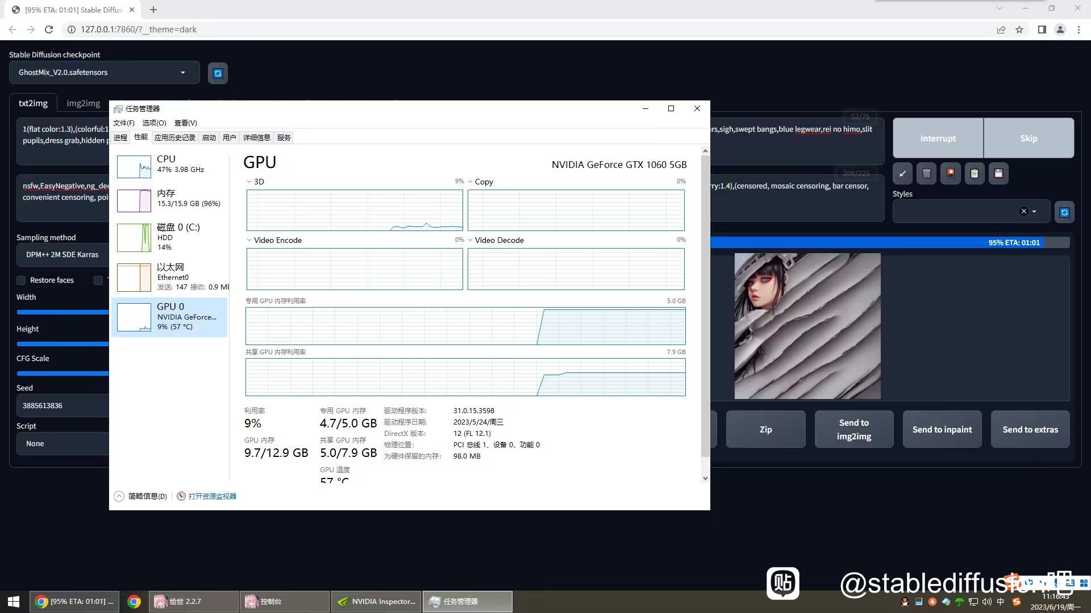Open the Windows Start menu
The image size is (1091, 613).
[14, 601]
